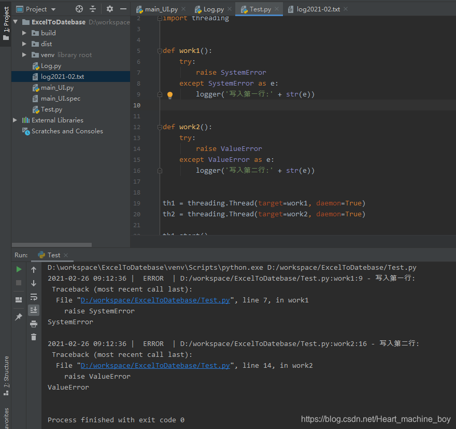
Task: Click horizontal scrollbar under Project tree
Action: coord(52,245)
